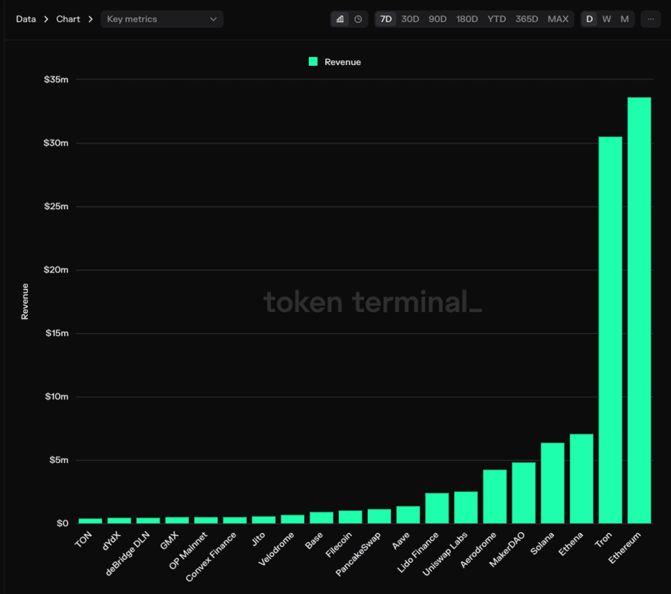Switch to the 30D time range
The width and height of the screenshot is (671, 594).
(410, 19)
